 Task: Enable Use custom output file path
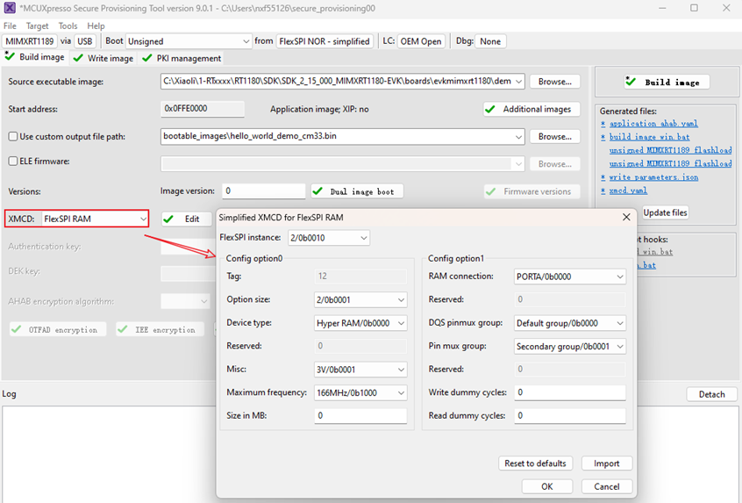tap(13, 137)
